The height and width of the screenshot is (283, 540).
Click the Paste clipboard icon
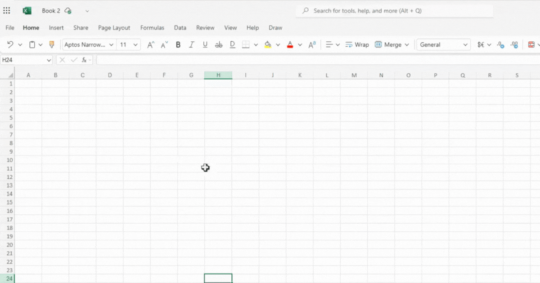tap(32, 44)
